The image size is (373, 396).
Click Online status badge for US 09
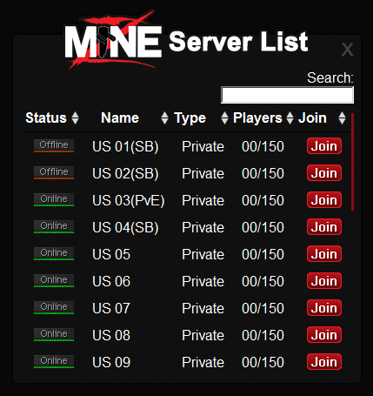(54, 361)
